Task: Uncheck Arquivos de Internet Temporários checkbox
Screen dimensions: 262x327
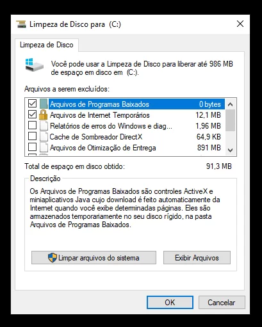Action: pos(32,115)
